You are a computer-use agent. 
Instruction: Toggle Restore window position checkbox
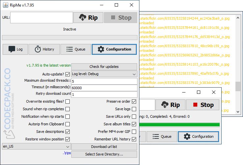(67, 139)
